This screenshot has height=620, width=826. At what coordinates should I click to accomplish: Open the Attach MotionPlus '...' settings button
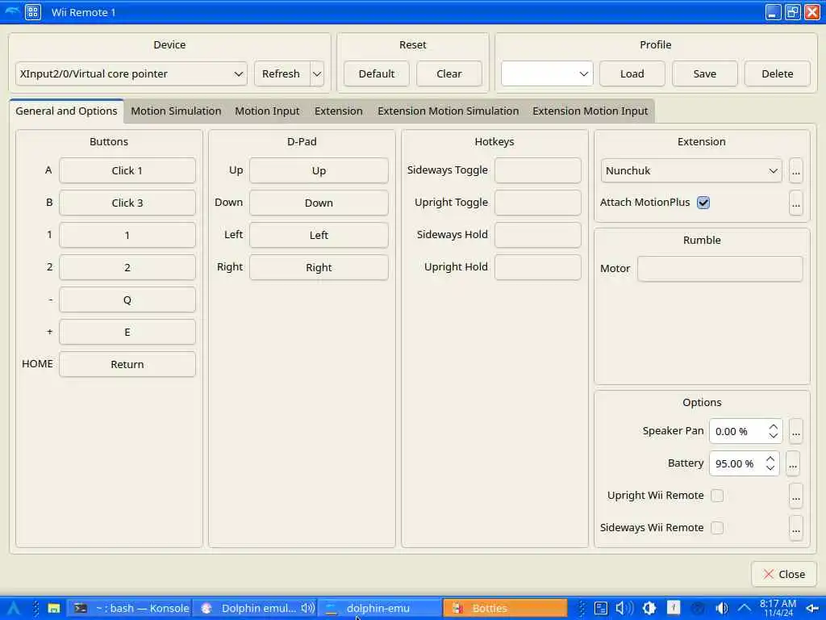796,203
